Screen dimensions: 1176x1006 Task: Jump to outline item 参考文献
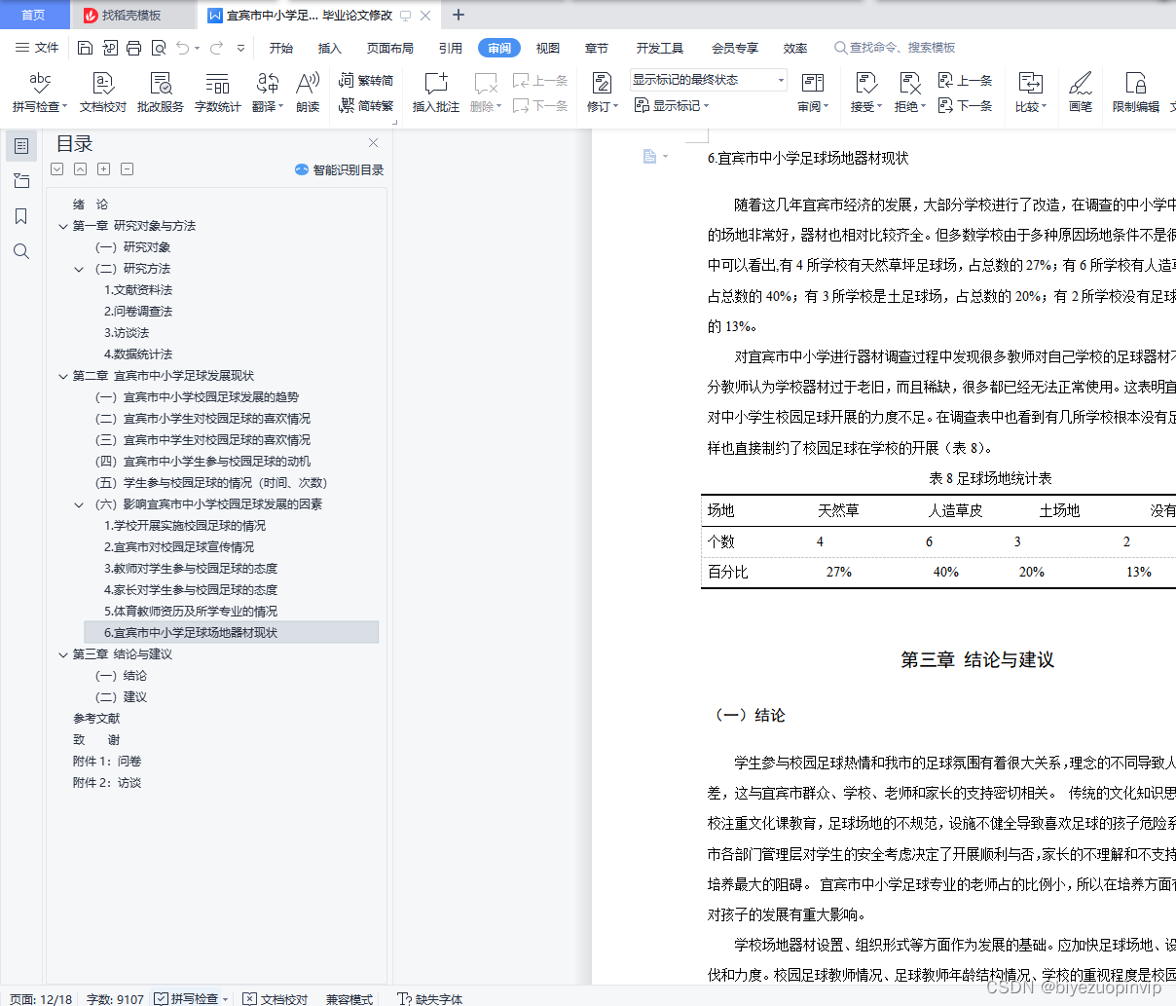tap(96, 719)
